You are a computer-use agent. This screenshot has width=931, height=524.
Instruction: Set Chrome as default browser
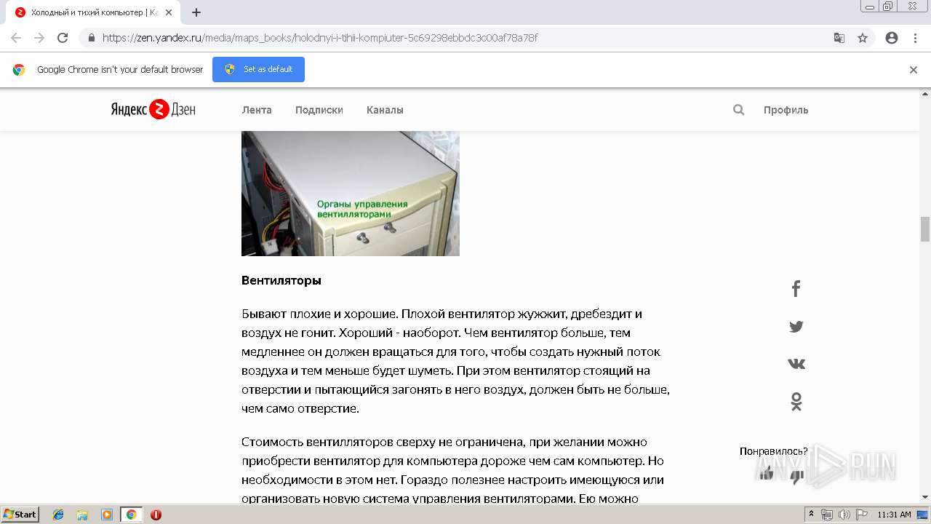[258, 69]
